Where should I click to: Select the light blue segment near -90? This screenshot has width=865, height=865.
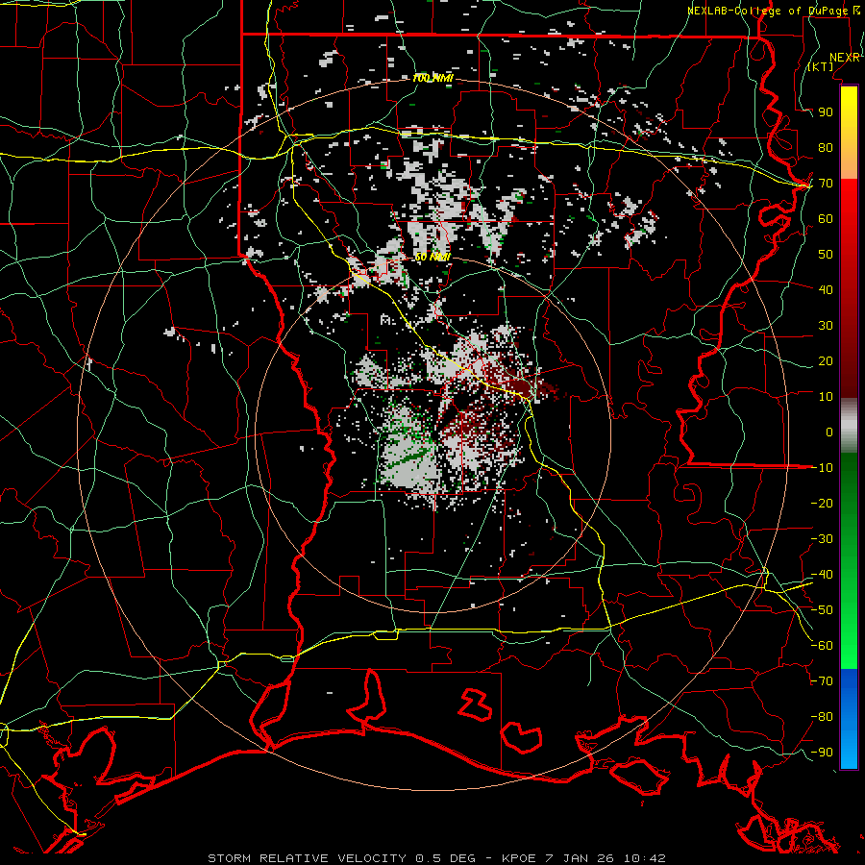849,751
